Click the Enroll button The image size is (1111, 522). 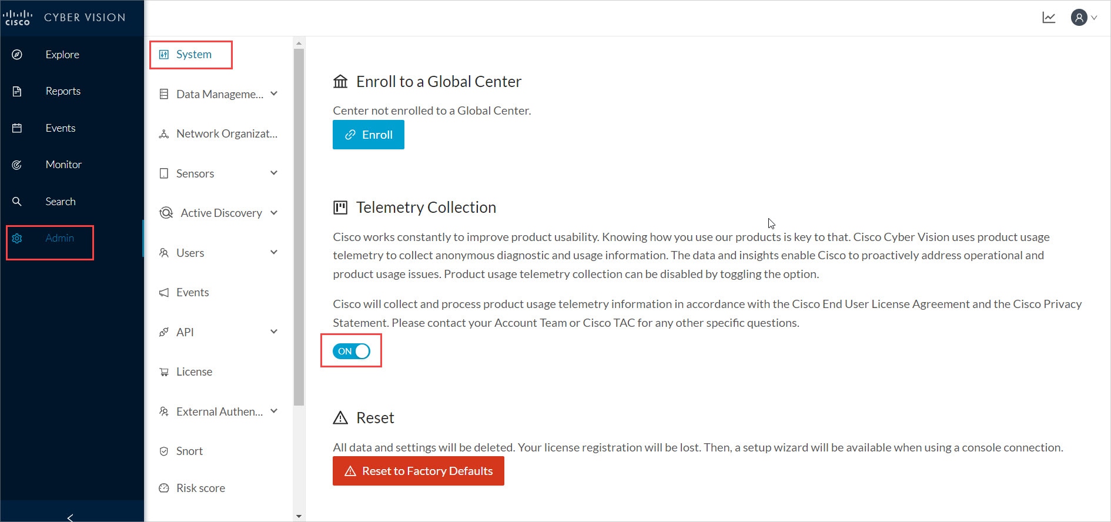[x=369, y=135]
